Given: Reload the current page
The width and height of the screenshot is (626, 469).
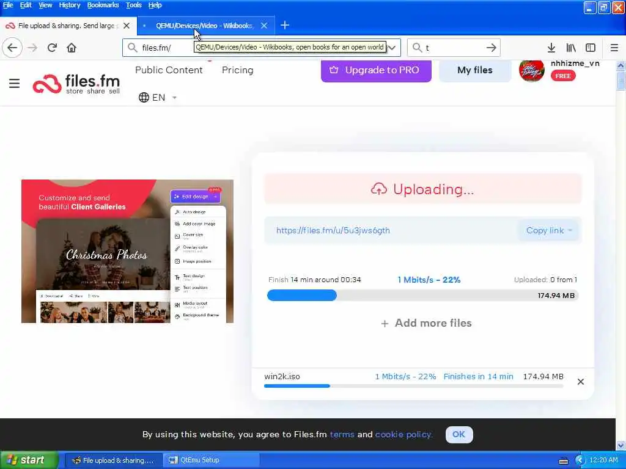Looking at the screenshot, I should coord(52,48).
